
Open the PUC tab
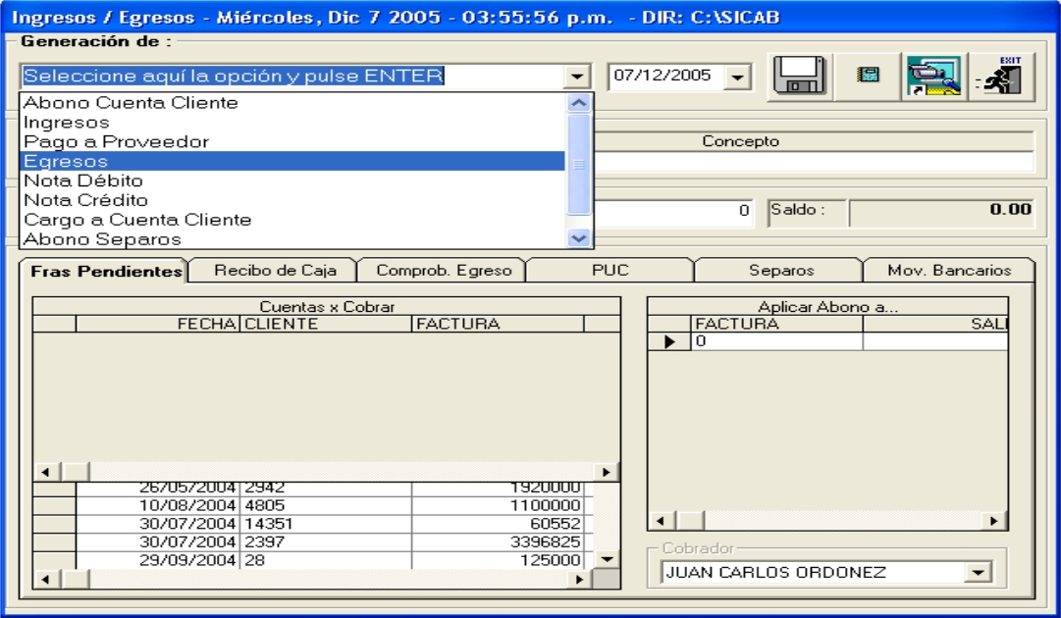[x=610, y=271]
